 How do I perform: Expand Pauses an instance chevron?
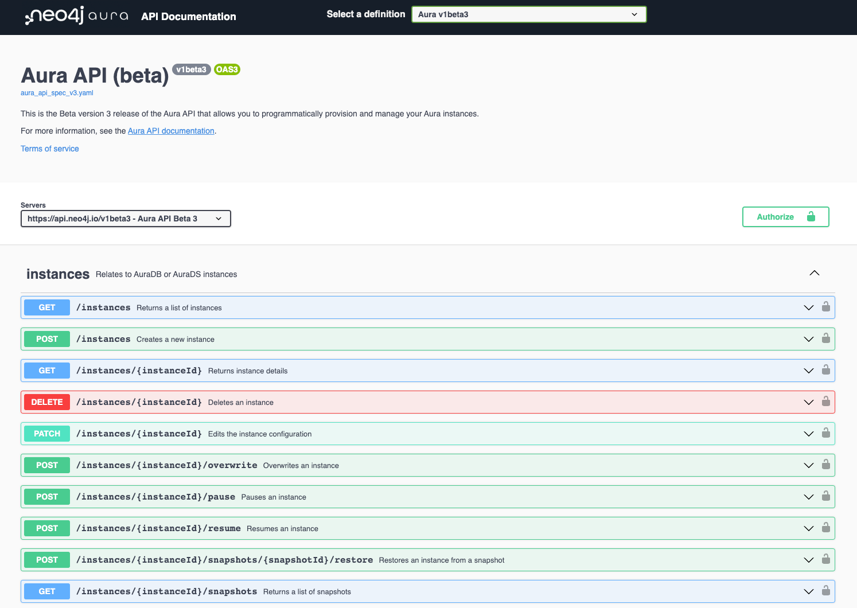809,497
